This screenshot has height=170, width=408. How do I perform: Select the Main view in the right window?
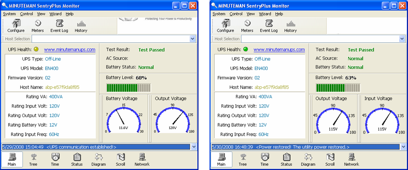[x=221, y=159]
